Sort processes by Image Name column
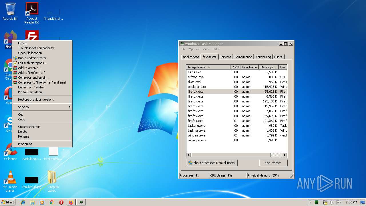The image size is (366, 206). pos(209,67)
